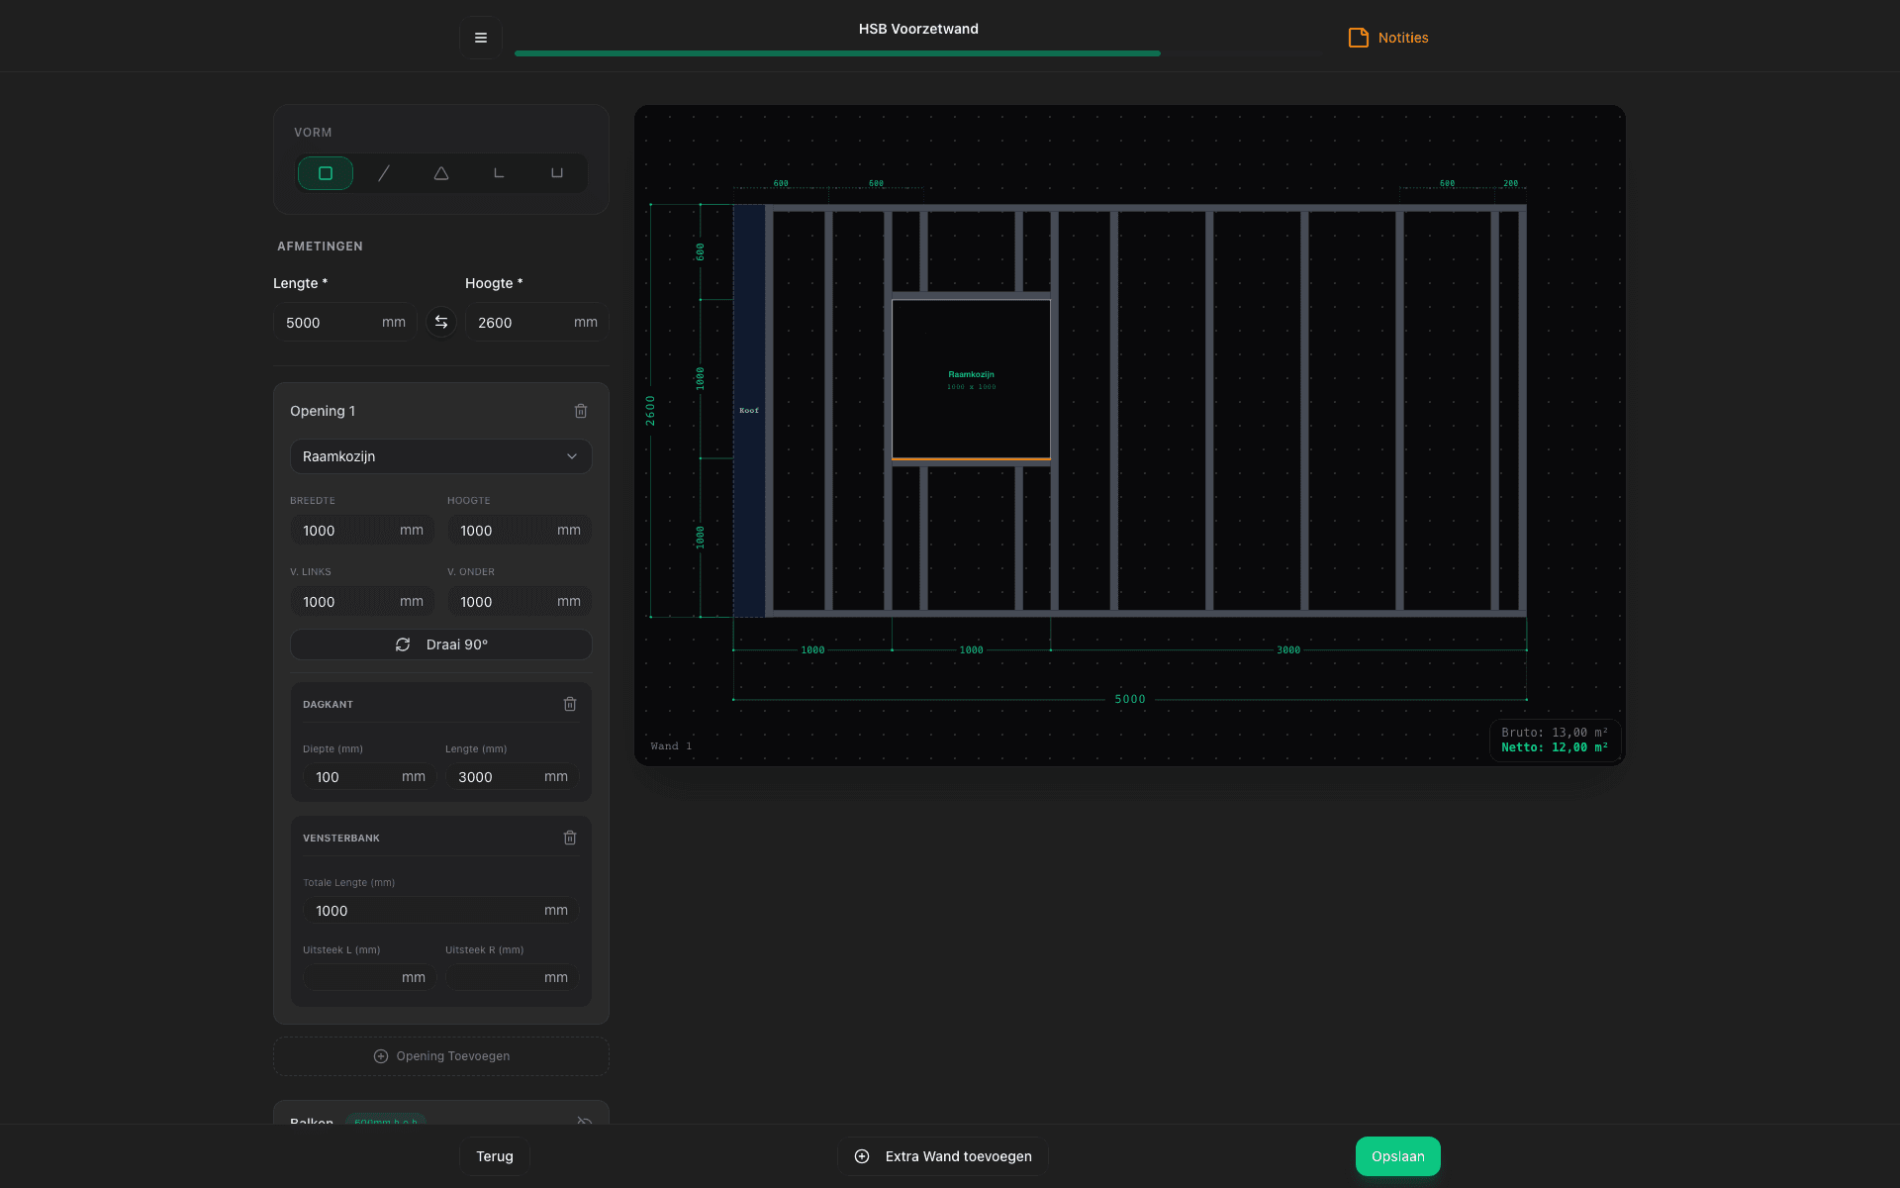Click Opening Toevoegen button
1900x1188 pixels.
pyautogui.click(x=440, y=1056)
